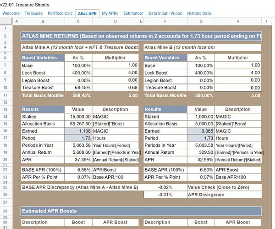Select the Atlas Mine A Earned value 1.108
The width and height of the screenshot is (275, 229).
(x=78, y=131)
